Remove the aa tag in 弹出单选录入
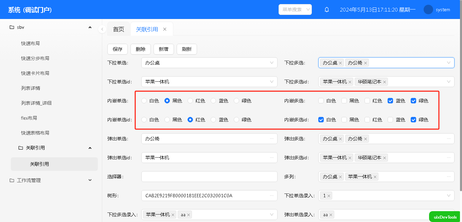The height and width of the screenshot is (222, 462). (331, 215)
